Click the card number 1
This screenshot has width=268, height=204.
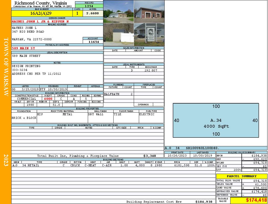[77, 13]
